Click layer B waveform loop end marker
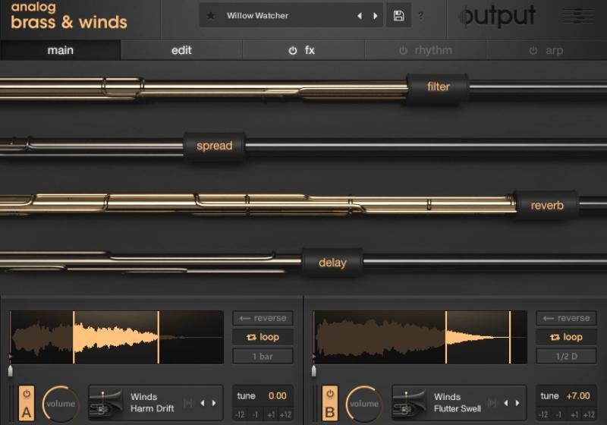The image size is (607, 425). pos(510,337)
